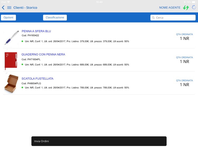198x148 pixels.
Task: Tap the red notebook product thumbnail
Action: 11,61
